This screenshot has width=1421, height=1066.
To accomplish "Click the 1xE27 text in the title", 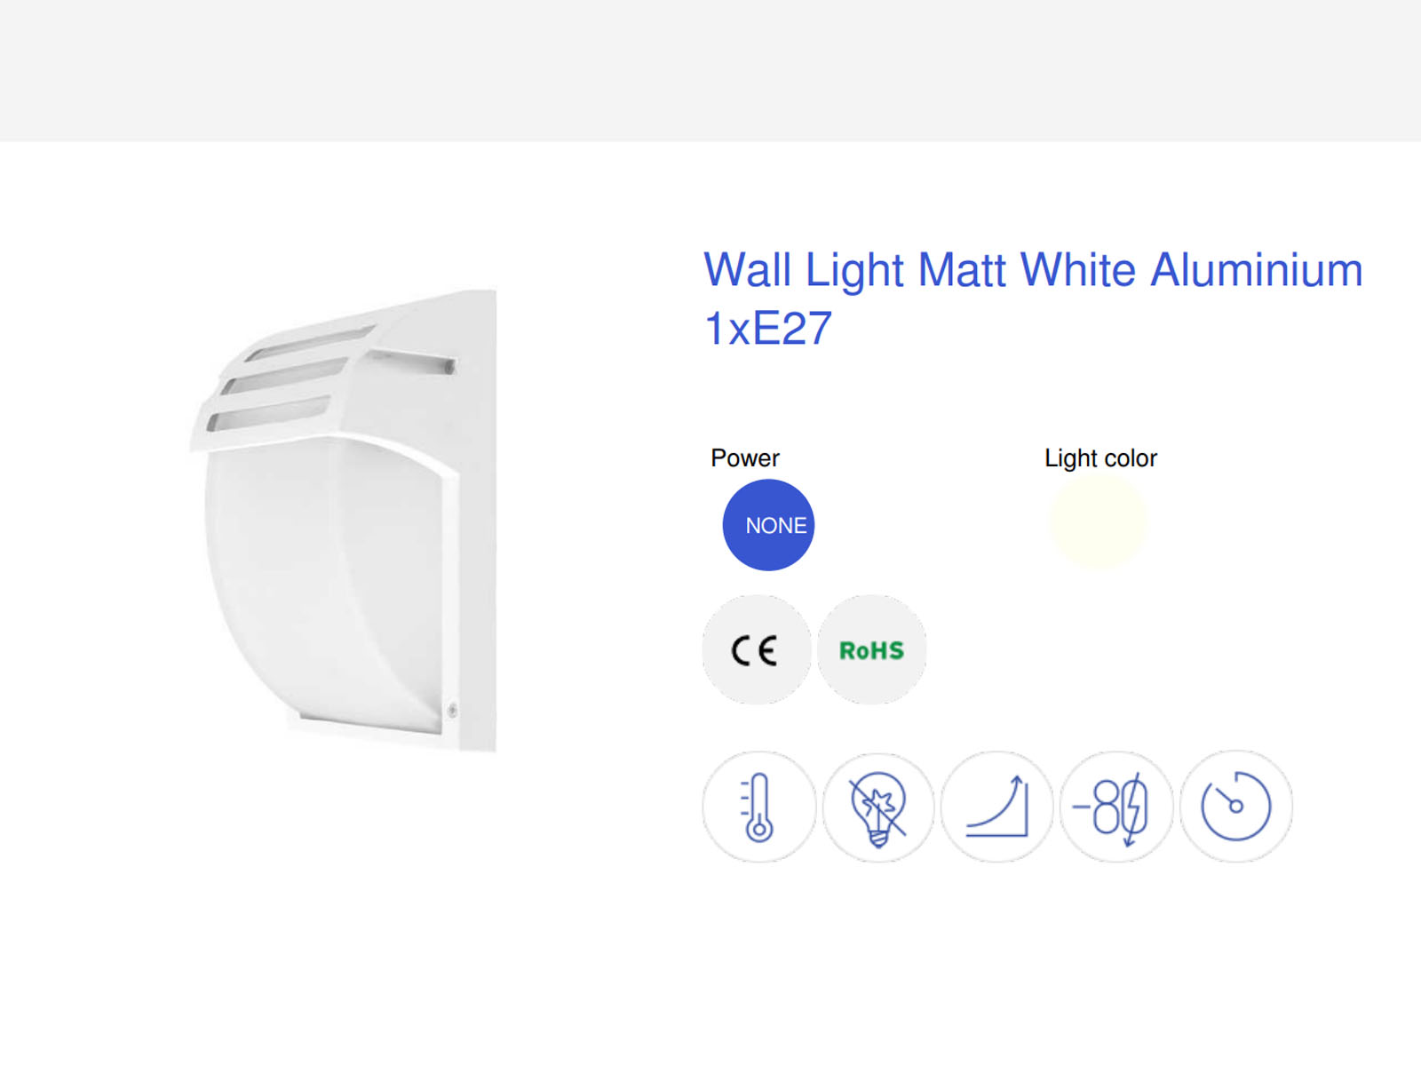I will 768,329.
